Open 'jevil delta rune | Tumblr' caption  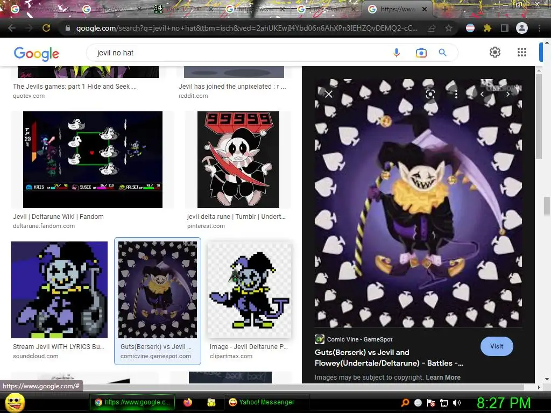pyautogui.click(x=236, y=216)
